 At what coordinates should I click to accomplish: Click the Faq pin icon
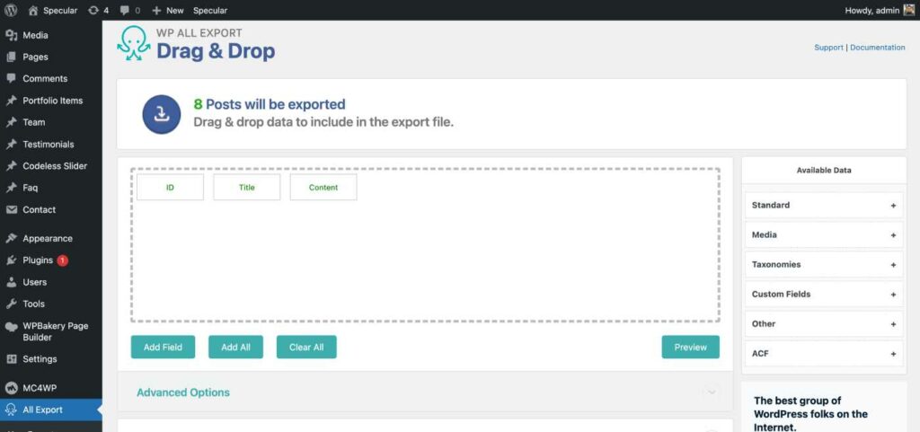(x=11, y=188)
